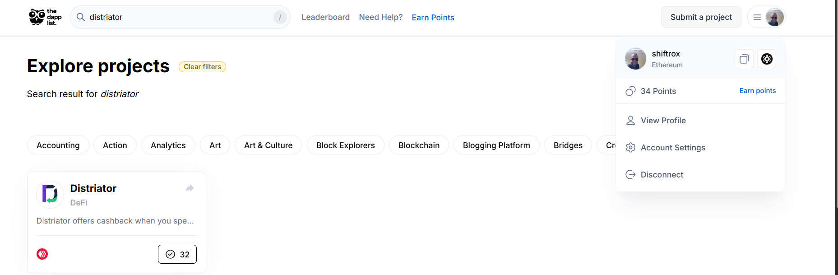Click the DeFi category label
Viewport: 838px width, 275px height.
pos(79,203)
